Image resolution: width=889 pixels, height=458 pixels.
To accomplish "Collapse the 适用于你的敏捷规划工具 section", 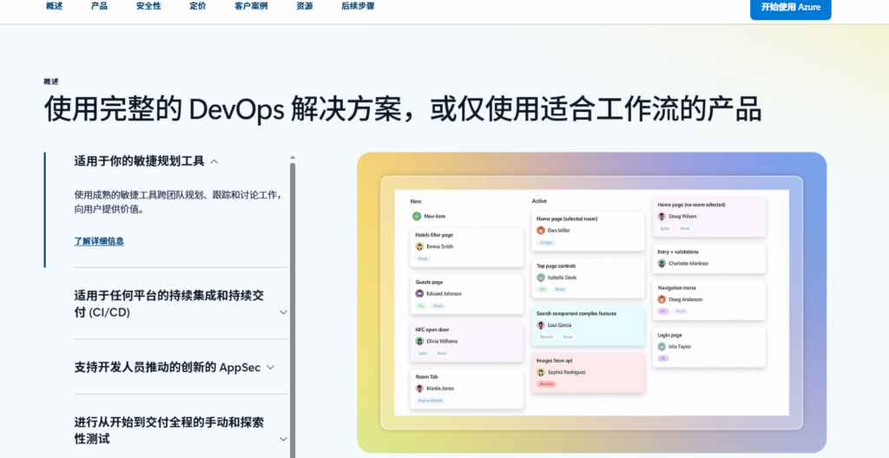I will pos(146,161).
